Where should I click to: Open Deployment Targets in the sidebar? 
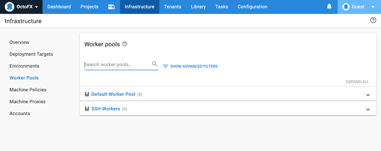coord(31,54)
